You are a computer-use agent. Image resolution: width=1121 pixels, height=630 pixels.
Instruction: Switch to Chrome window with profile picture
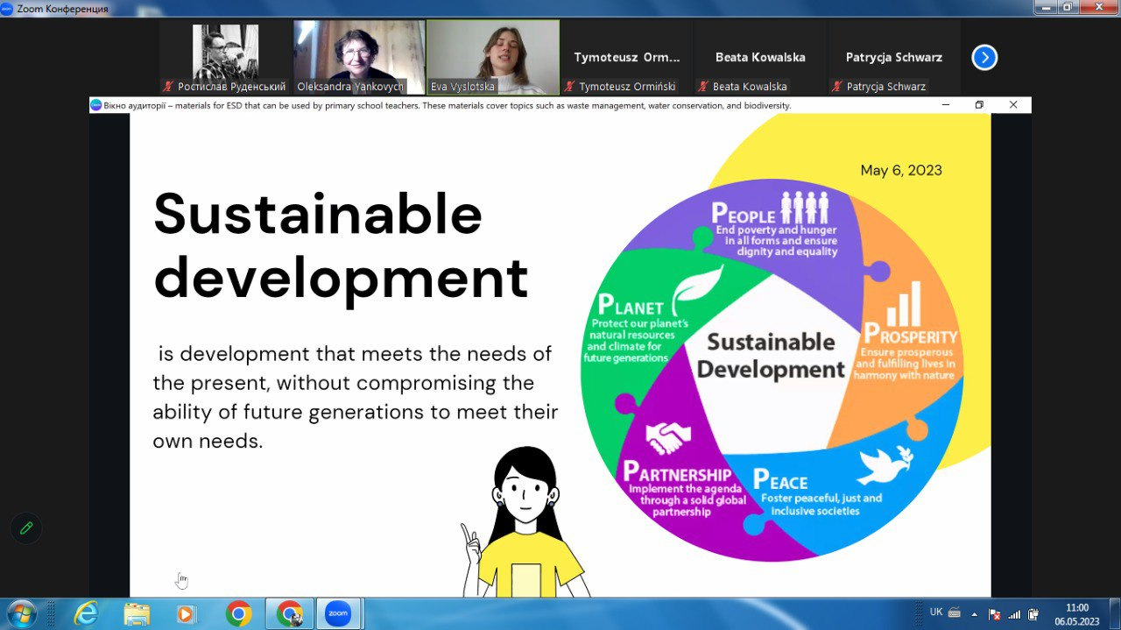289,613
